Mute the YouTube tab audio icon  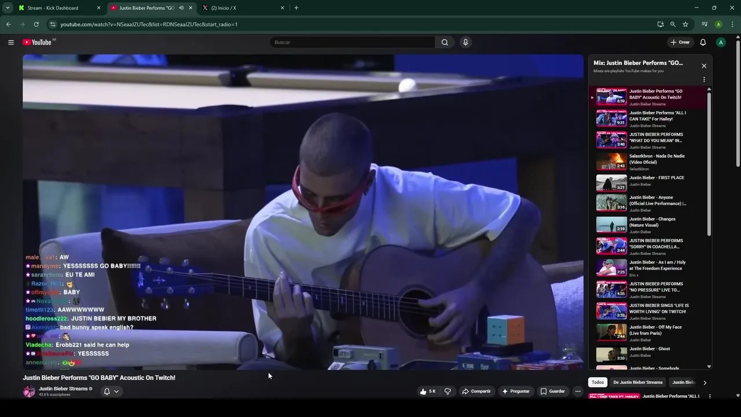pyautogui.click(x=181, y=8)
